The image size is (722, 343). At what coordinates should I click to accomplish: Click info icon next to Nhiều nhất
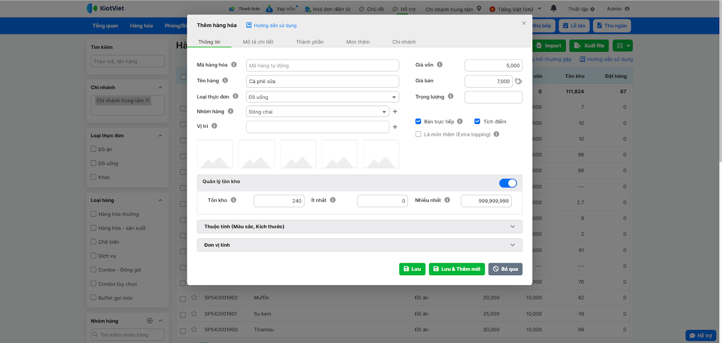pyautogui.click(x=447, y=200)
